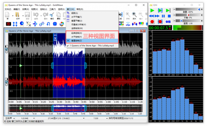
Task: Click the red X trim waveform icon
Action: point(135,24)
